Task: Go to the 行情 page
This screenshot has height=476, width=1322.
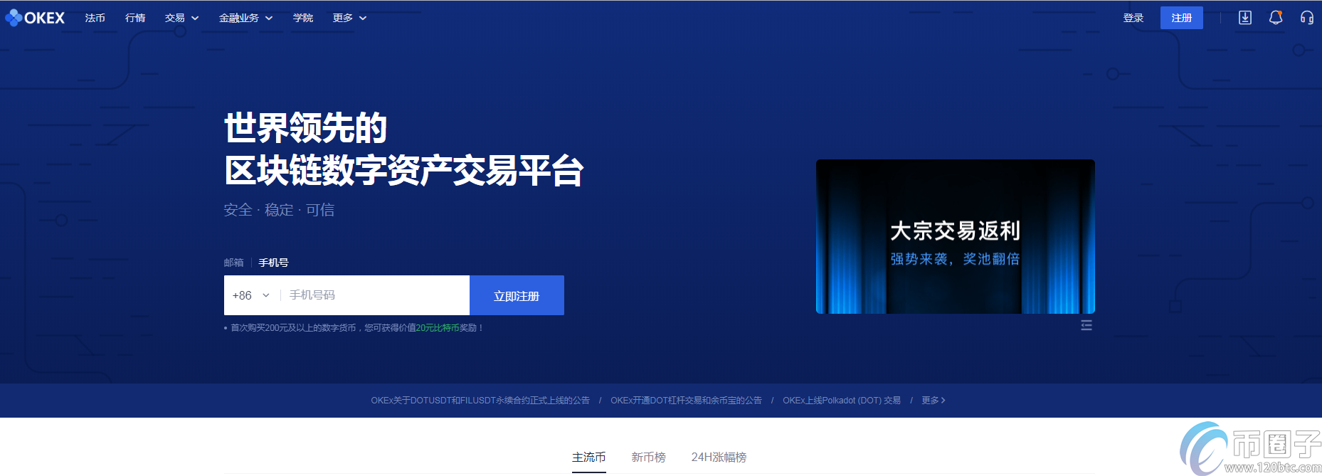Action: point(135,18)
